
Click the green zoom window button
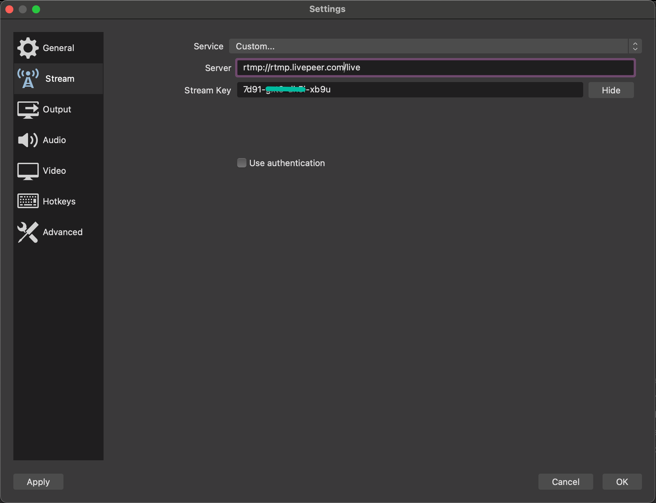click(x=36, y=9)
